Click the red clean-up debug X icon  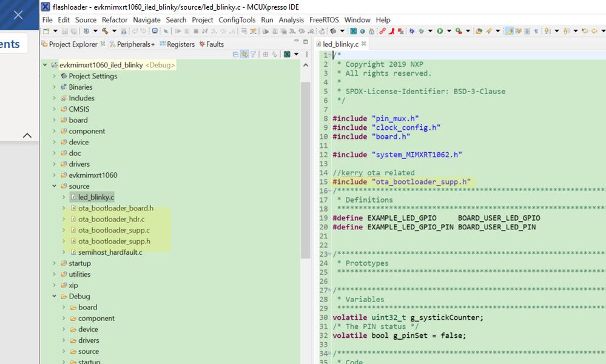[401, 31]
